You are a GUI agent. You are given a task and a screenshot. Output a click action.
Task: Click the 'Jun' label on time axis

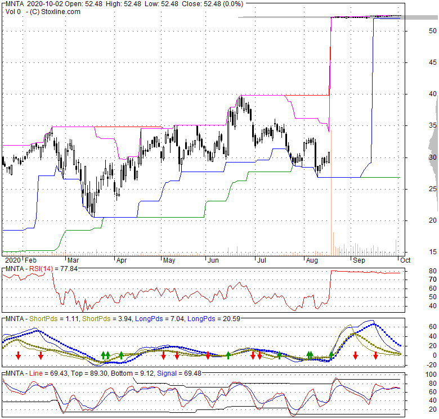click(x=213, y=260)
